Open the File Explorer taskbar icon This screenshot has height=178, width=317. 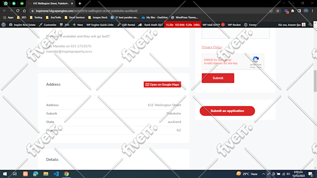(46, 174)
